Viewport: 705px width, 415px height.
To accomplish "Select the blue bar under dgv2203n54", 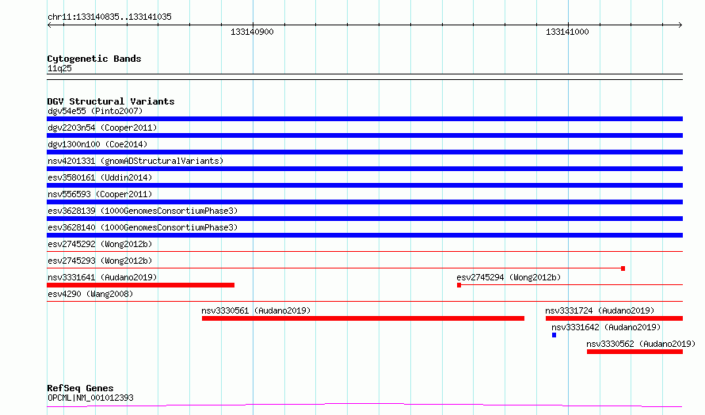I will tap(364, 135).
